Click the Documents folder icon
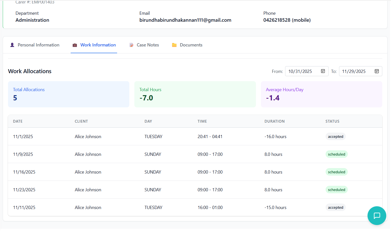 coord(174,45)
